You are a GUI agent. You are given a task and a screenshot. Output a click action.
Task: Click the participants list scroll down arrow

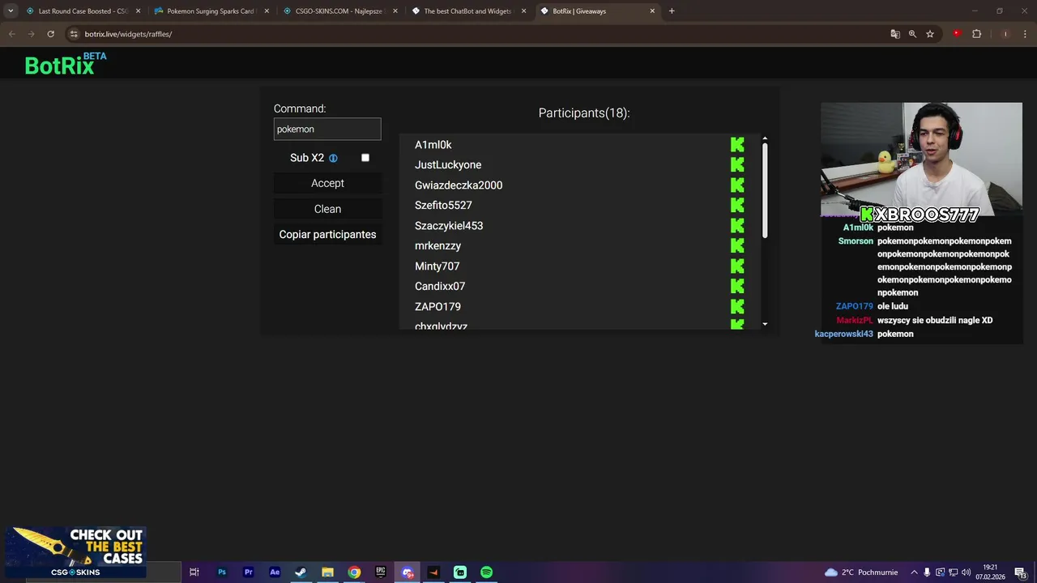pyautogui.click(x=765, y=324)
